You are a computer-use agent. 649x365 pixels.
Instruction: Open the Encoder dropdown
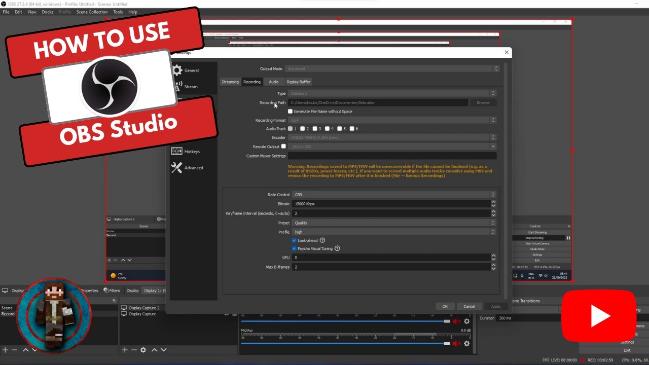[391, 137]
